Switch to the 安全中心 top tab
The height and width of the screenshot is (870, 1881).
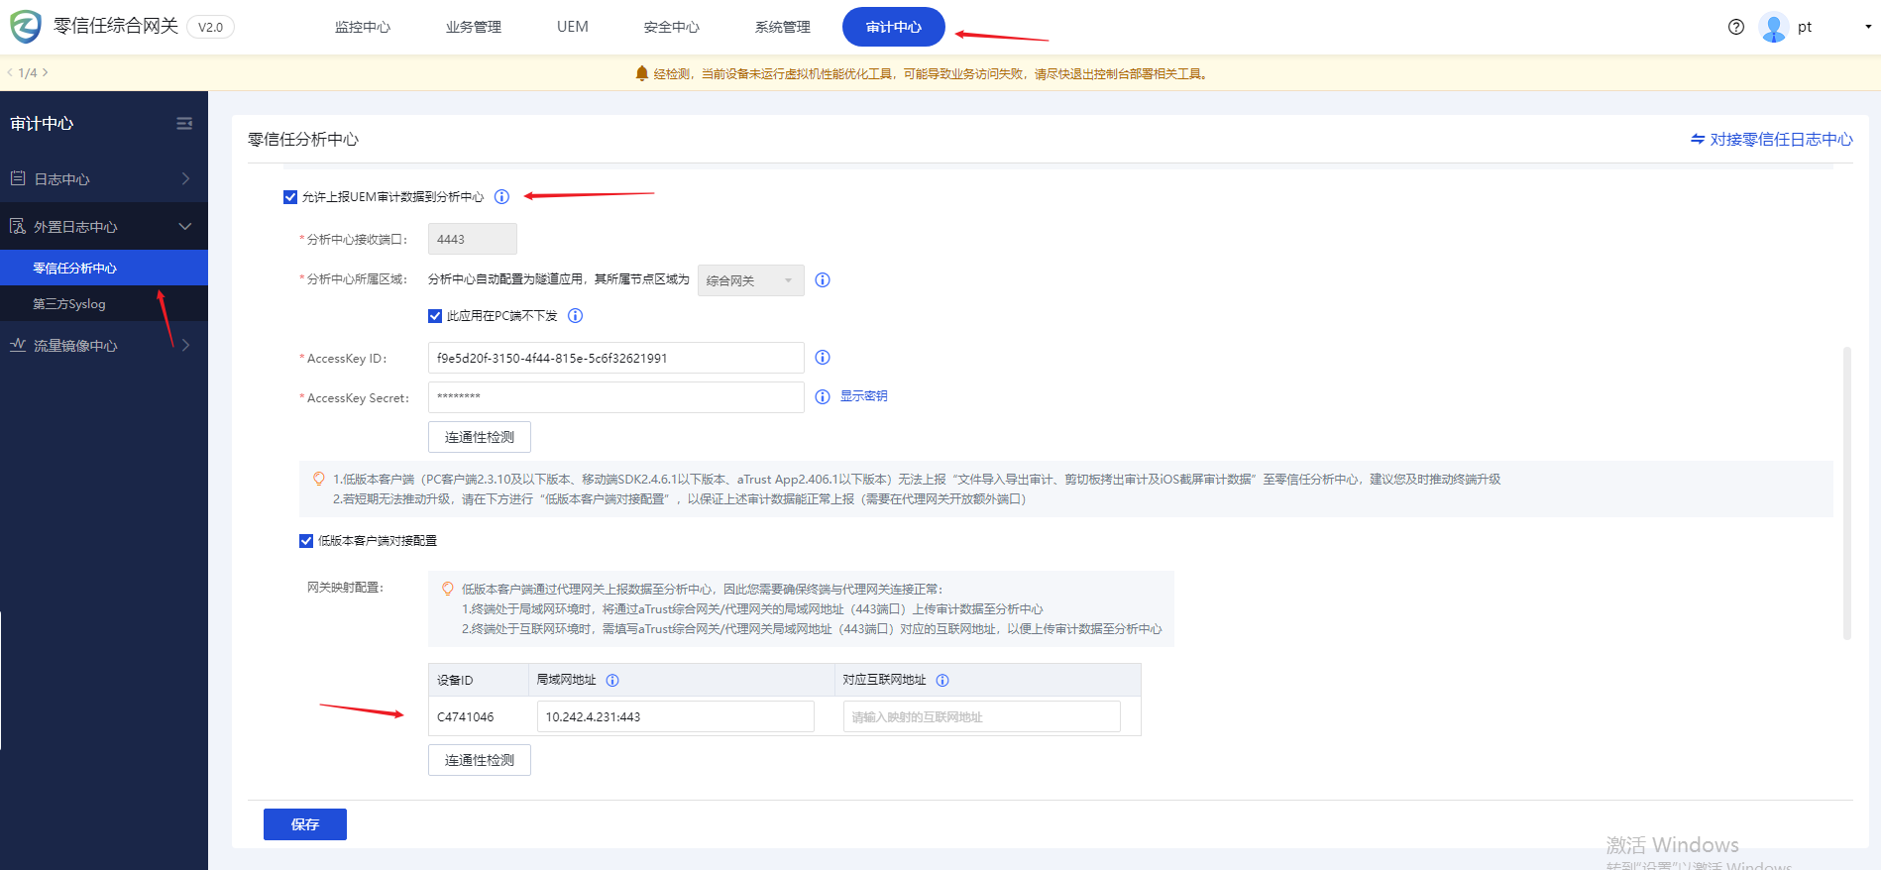671,27
